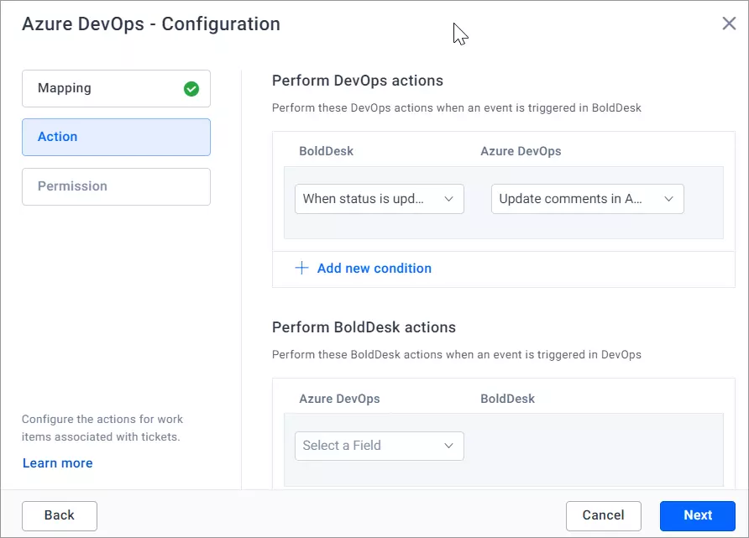749x538 pixels.
Task: Click the BoldDesk column header under BoldDesk actions
Action: (507, 399)
